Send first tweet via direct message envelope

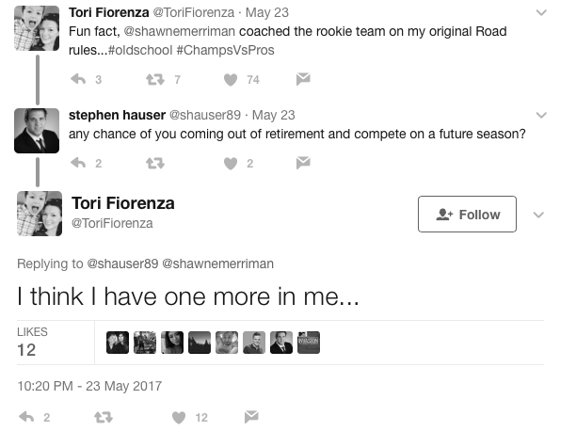point(303,79)
